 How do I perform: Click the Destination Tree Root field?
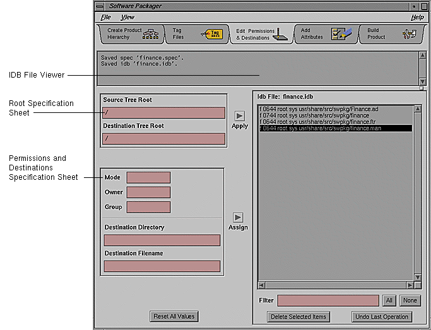point(163,138)
